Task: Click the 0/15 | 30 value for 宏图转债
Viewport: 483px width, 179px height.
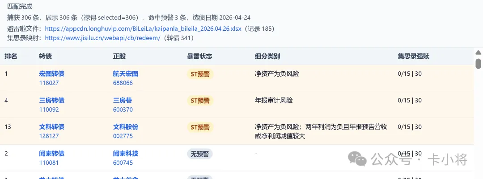Action: pos(410,74)
